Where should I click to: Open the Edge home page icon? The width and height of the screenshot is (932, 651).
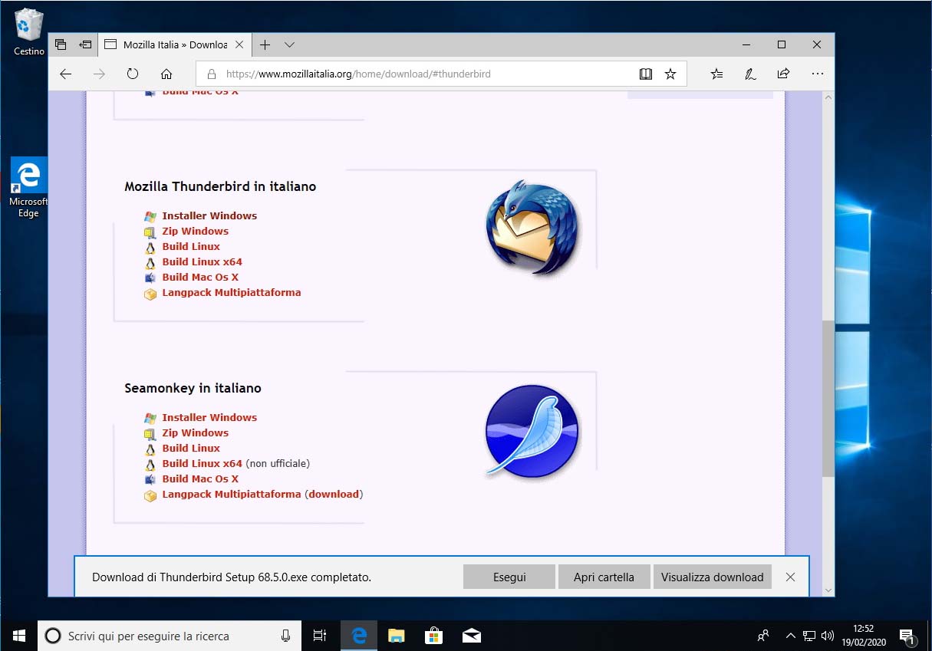(x=166, y=74)
